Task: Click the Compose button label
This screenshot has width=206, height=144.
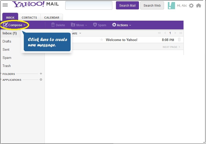Action: tap(15, 25)
